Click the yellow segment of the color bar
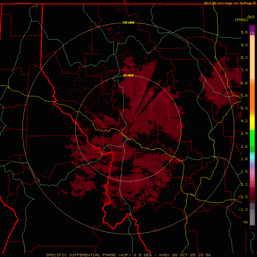Image resolution: width=257 pixels, height=257 pixels. coord(252,122)
